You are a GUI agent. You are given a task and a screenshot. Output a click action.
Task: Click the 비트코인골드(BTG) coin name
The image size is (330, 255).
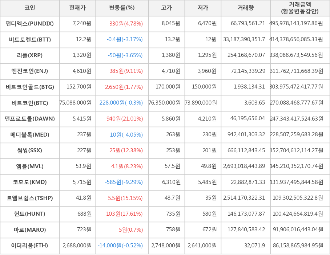click(30, 87)
